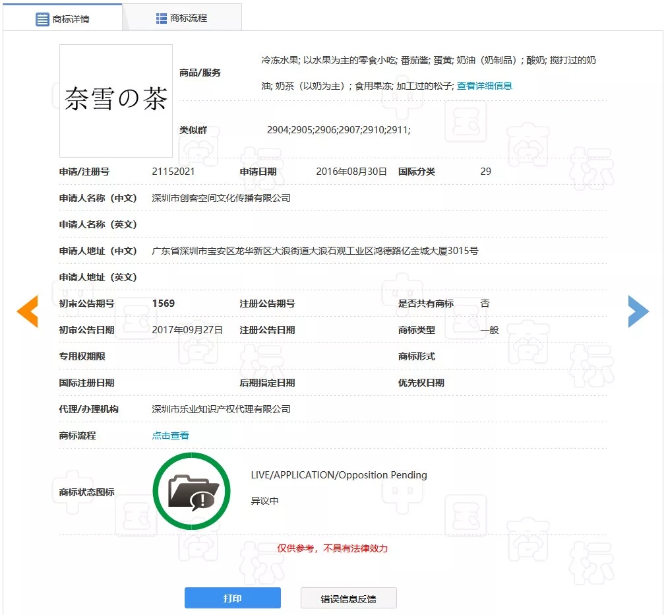
Task: Go to previous trademark with orange arrow
Action: (28, 311)
